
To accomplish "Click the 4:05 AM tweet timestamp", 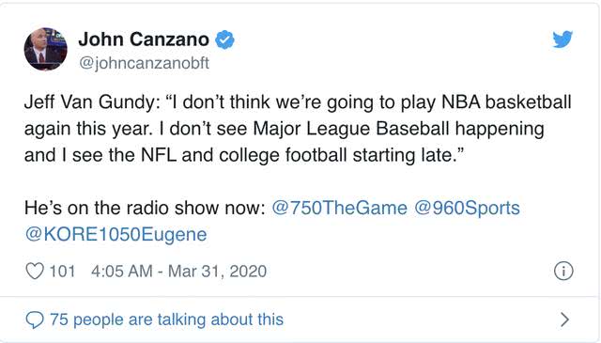I will point(121,272).
